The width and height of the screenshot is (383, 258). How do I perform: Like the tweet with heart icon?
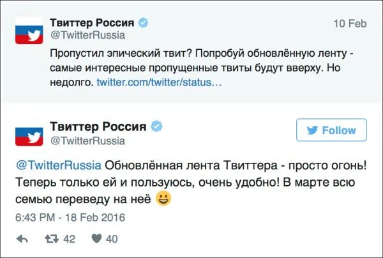pos(97,239)
